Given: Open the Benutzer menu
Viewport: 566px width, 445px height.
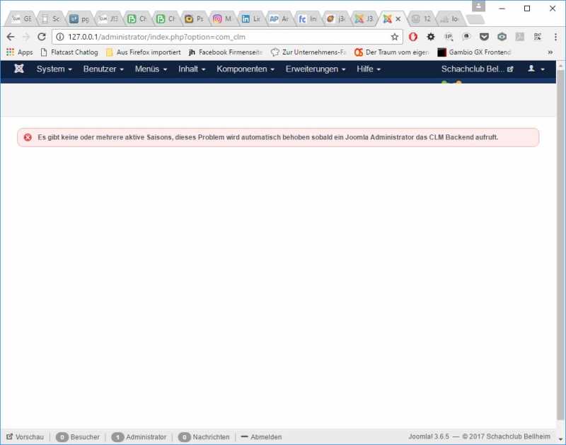Looking at the screenshot, I should coord(103,69).
